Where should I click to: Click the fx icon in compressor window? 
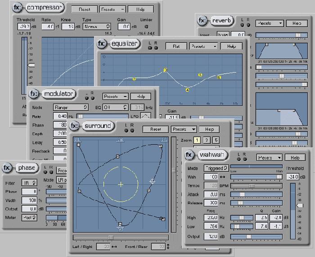17,8
